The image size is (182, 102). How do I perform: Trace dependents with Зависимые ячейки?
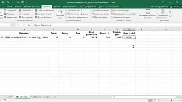(100, 14)
